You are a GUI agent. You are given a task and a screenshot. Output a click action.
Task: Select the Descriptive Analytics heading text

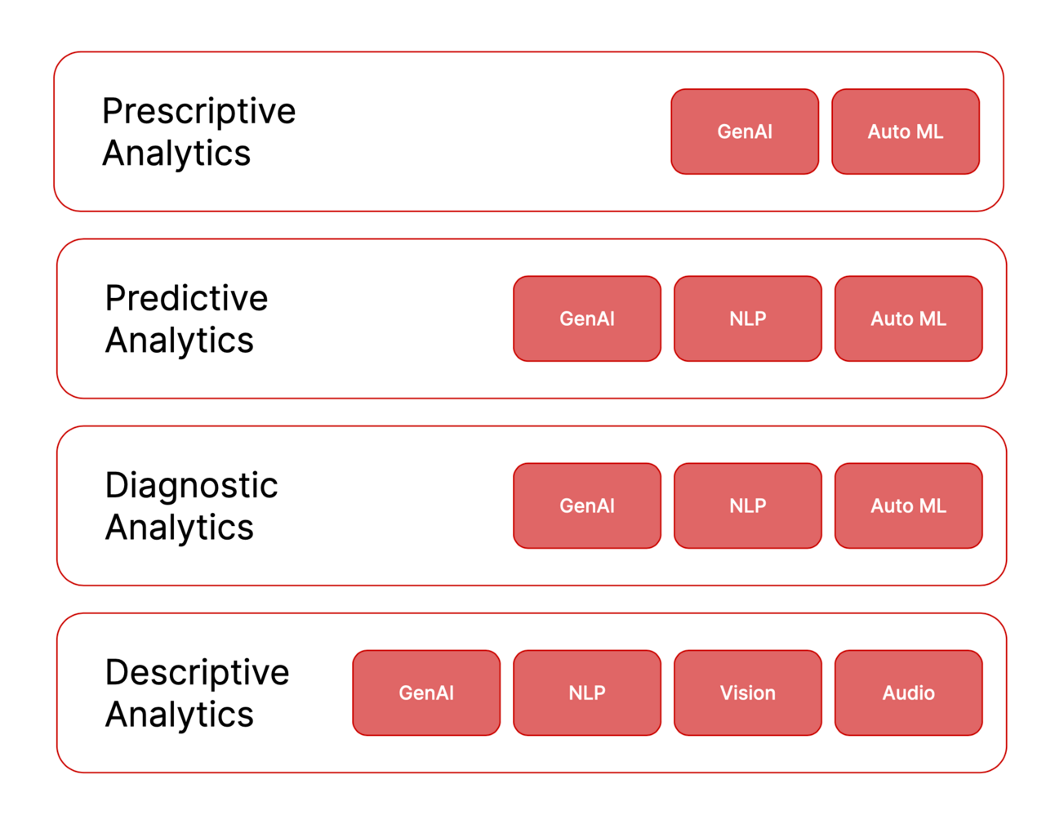pyautogui.click(x=197, y=693)
